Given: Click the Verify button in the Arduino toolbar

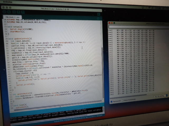Looking at the screenshot, I should pos(4,12).
